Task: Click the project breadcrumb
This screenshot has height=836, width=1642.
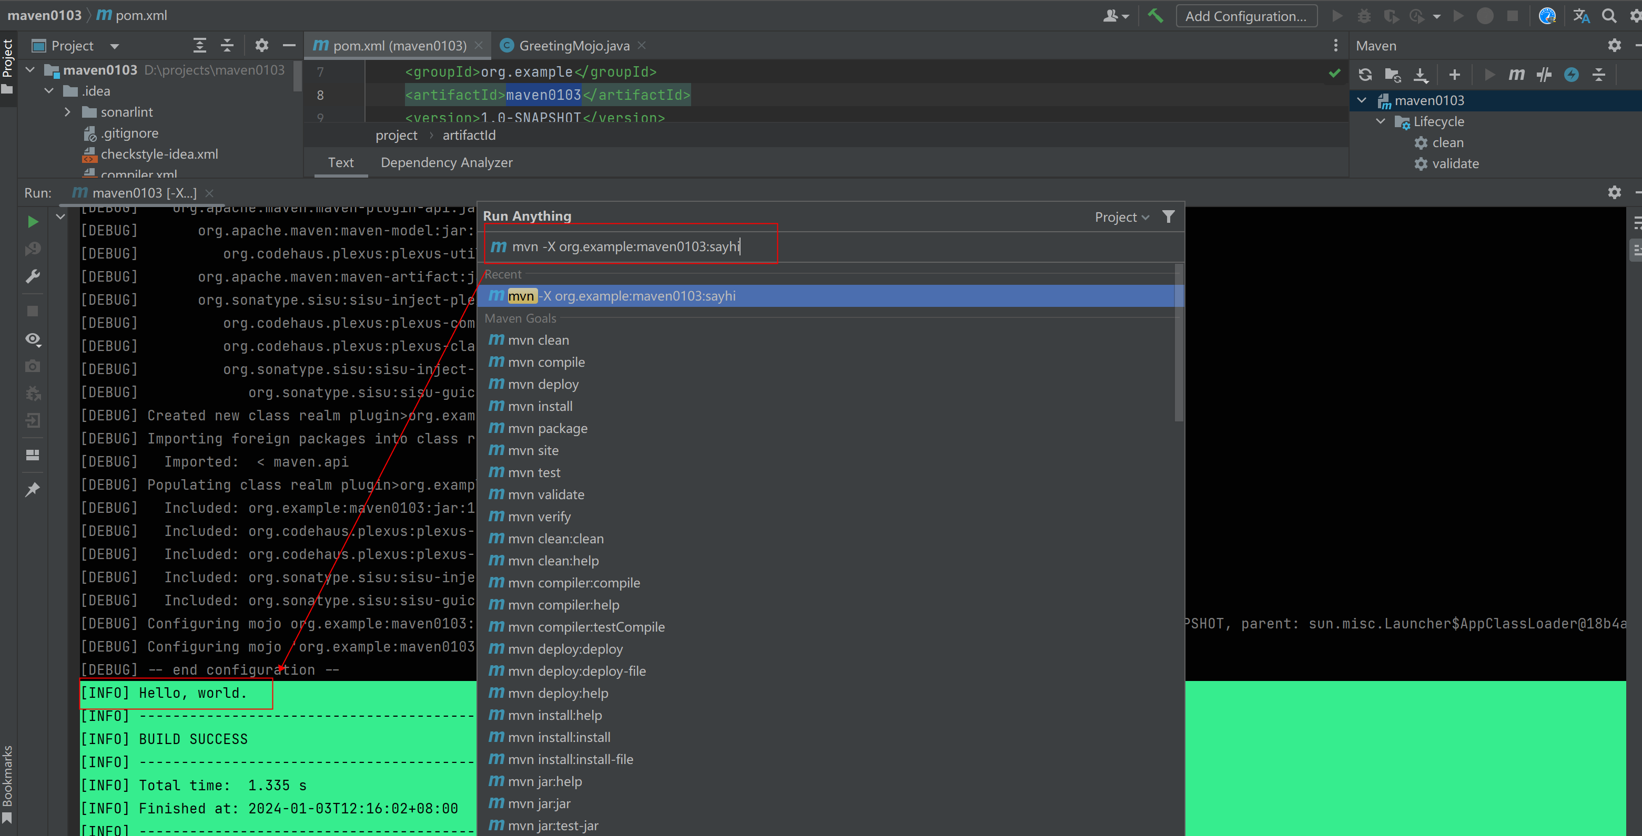Action: click(x=397, y=135)
